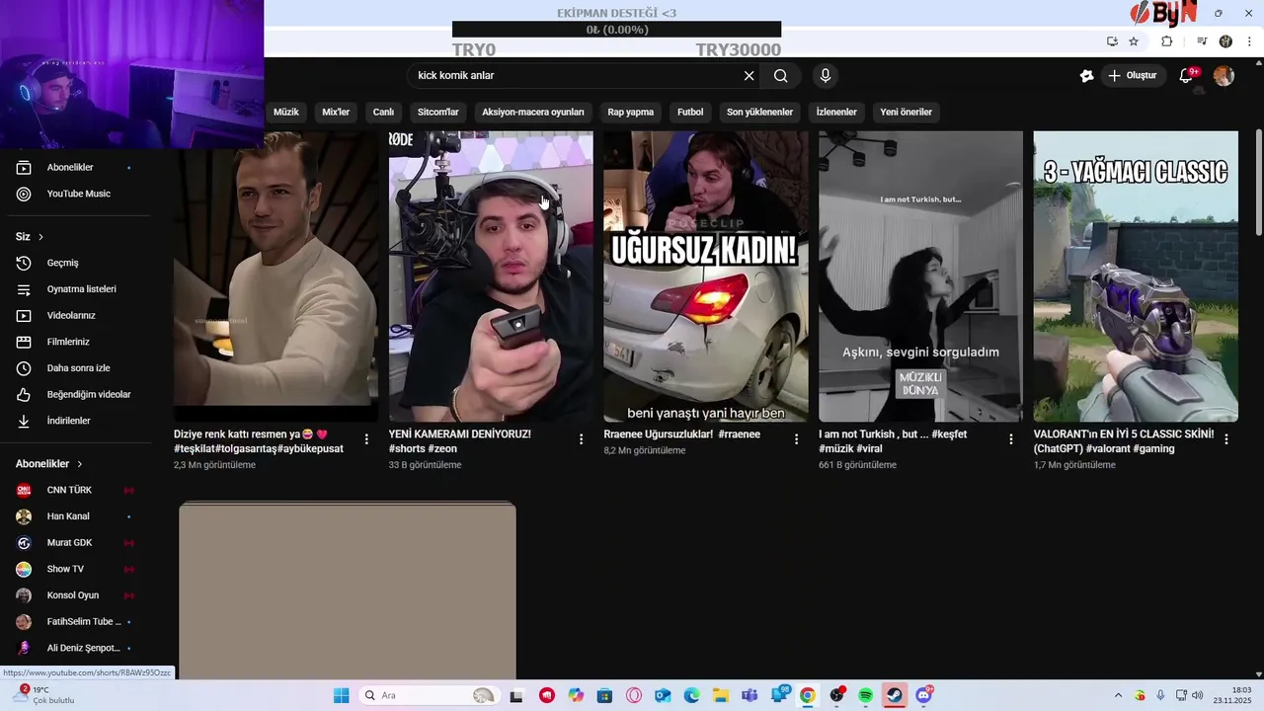
Task: Open options for 'I am not Turkish' short
Action: pos(1010,439)
